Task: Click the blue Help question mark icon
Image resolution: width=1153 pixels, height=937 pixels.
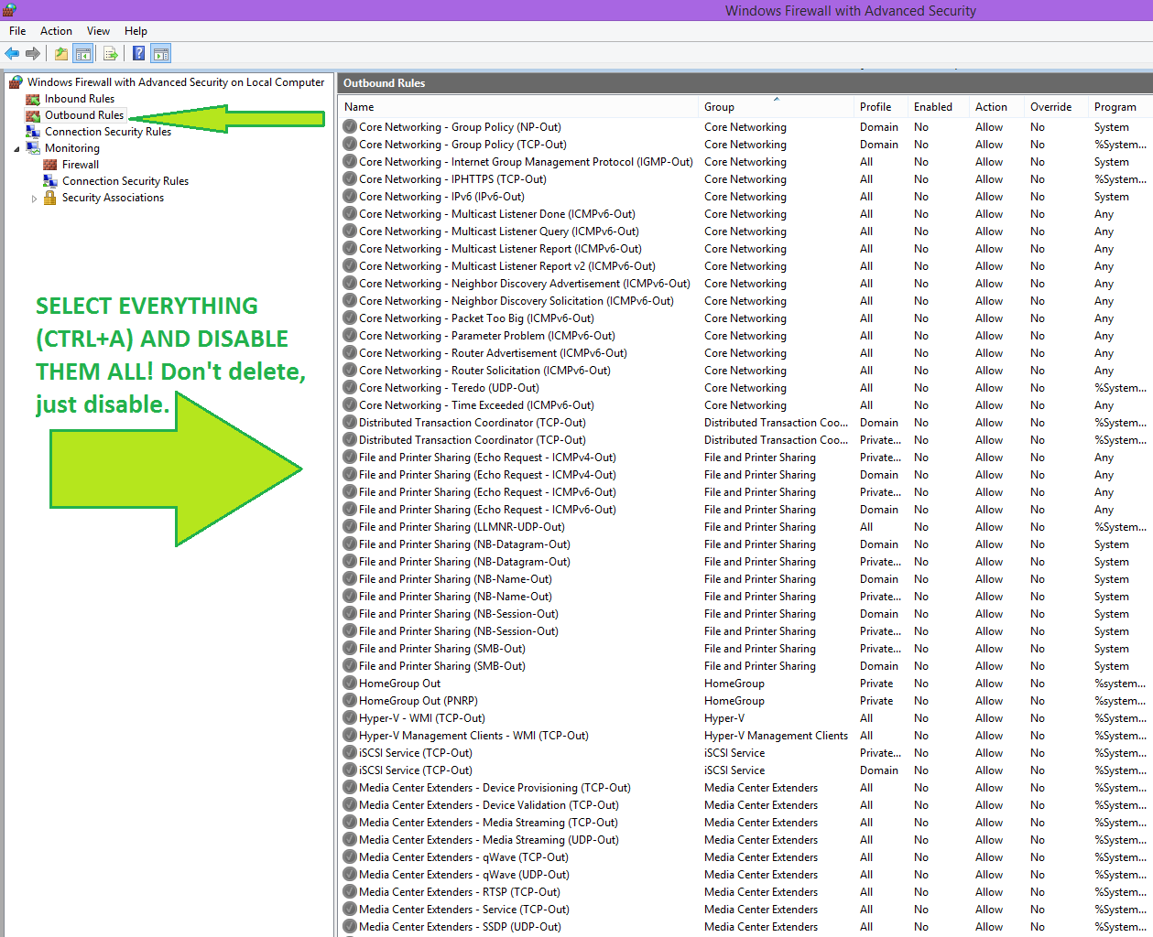Action: coord(138,53)
